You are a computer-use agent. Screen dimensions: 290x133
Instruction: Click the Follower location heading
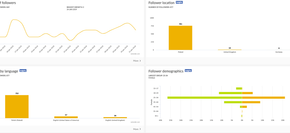pyautogui.click(x=161, y=3)
